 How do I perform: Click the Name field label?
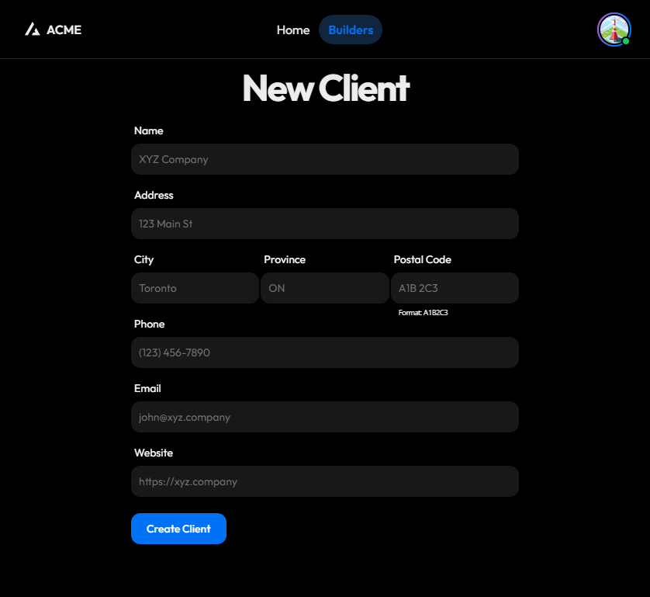[x=148, y=130]
